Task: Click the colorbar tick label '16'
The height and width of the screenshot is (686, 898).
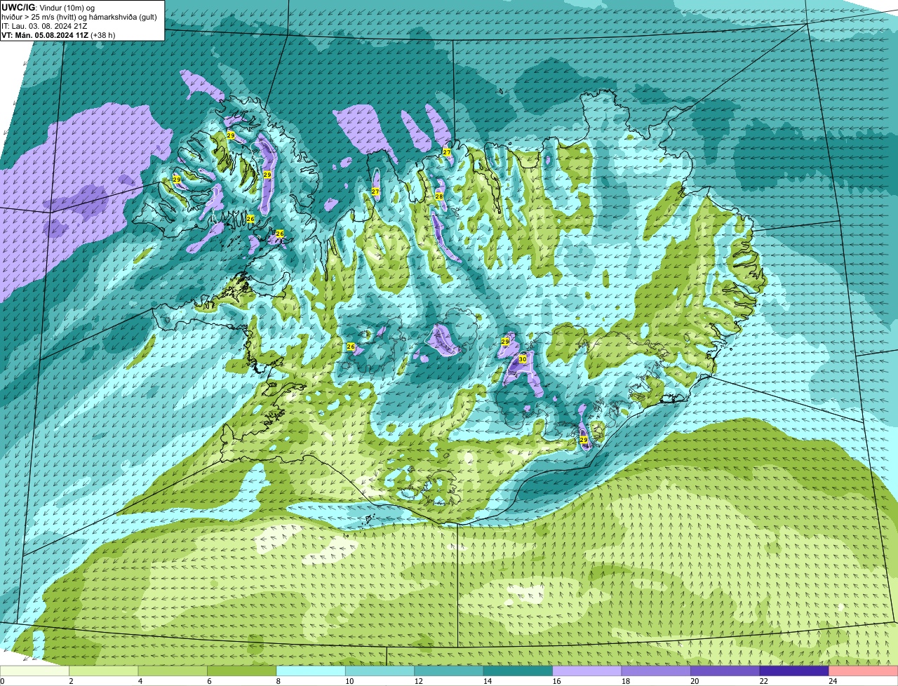Action: (x=556, y=681)
